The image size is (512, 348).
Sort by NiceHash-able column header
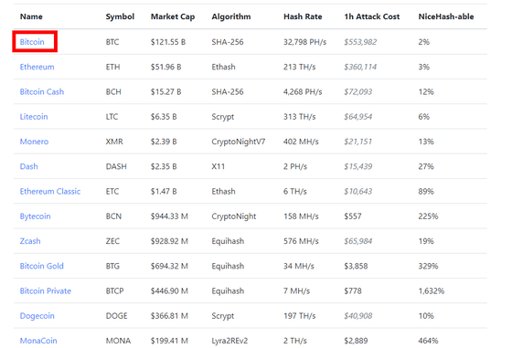[x=446, y=16]
